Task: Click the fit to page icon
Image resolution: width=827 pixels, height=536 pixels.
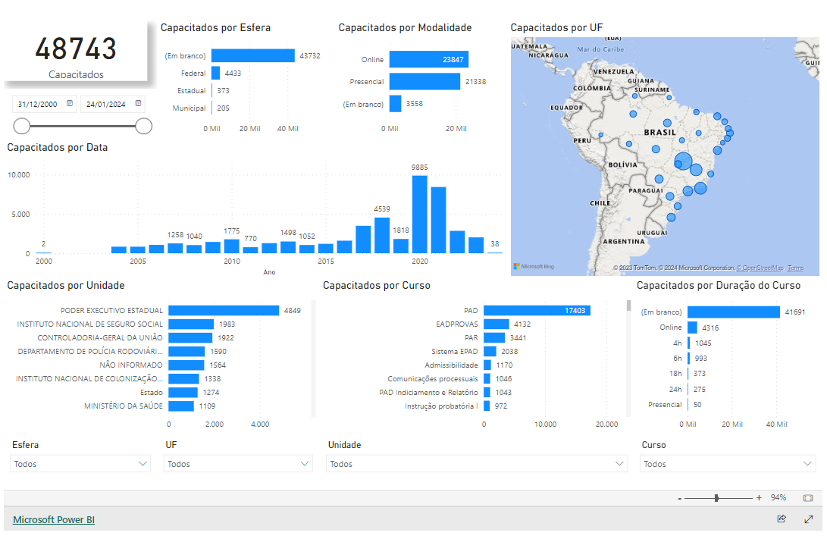Action: [x=807, y=498]
